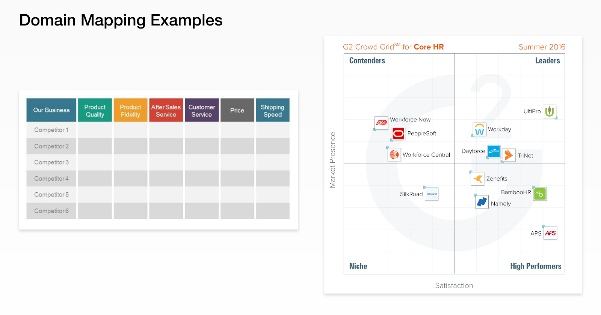Select the Zenefits bird icon
The width and height of the screenshot is (601, 315).
(x=478, y=178)
